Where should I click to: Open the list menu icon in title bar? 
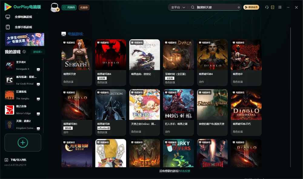[280, 7]
